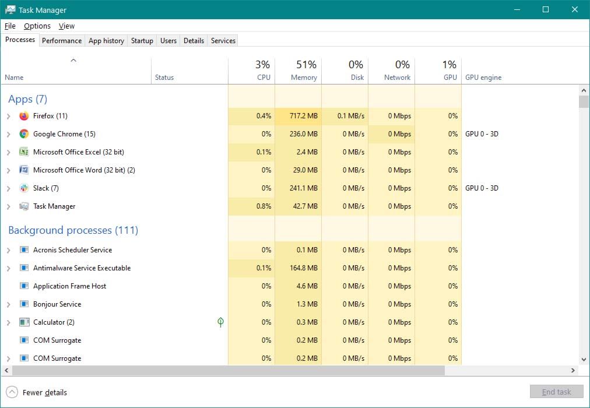
Task: Switch to the Details tab
Action: pyautogui.click(x=194, y=41)
